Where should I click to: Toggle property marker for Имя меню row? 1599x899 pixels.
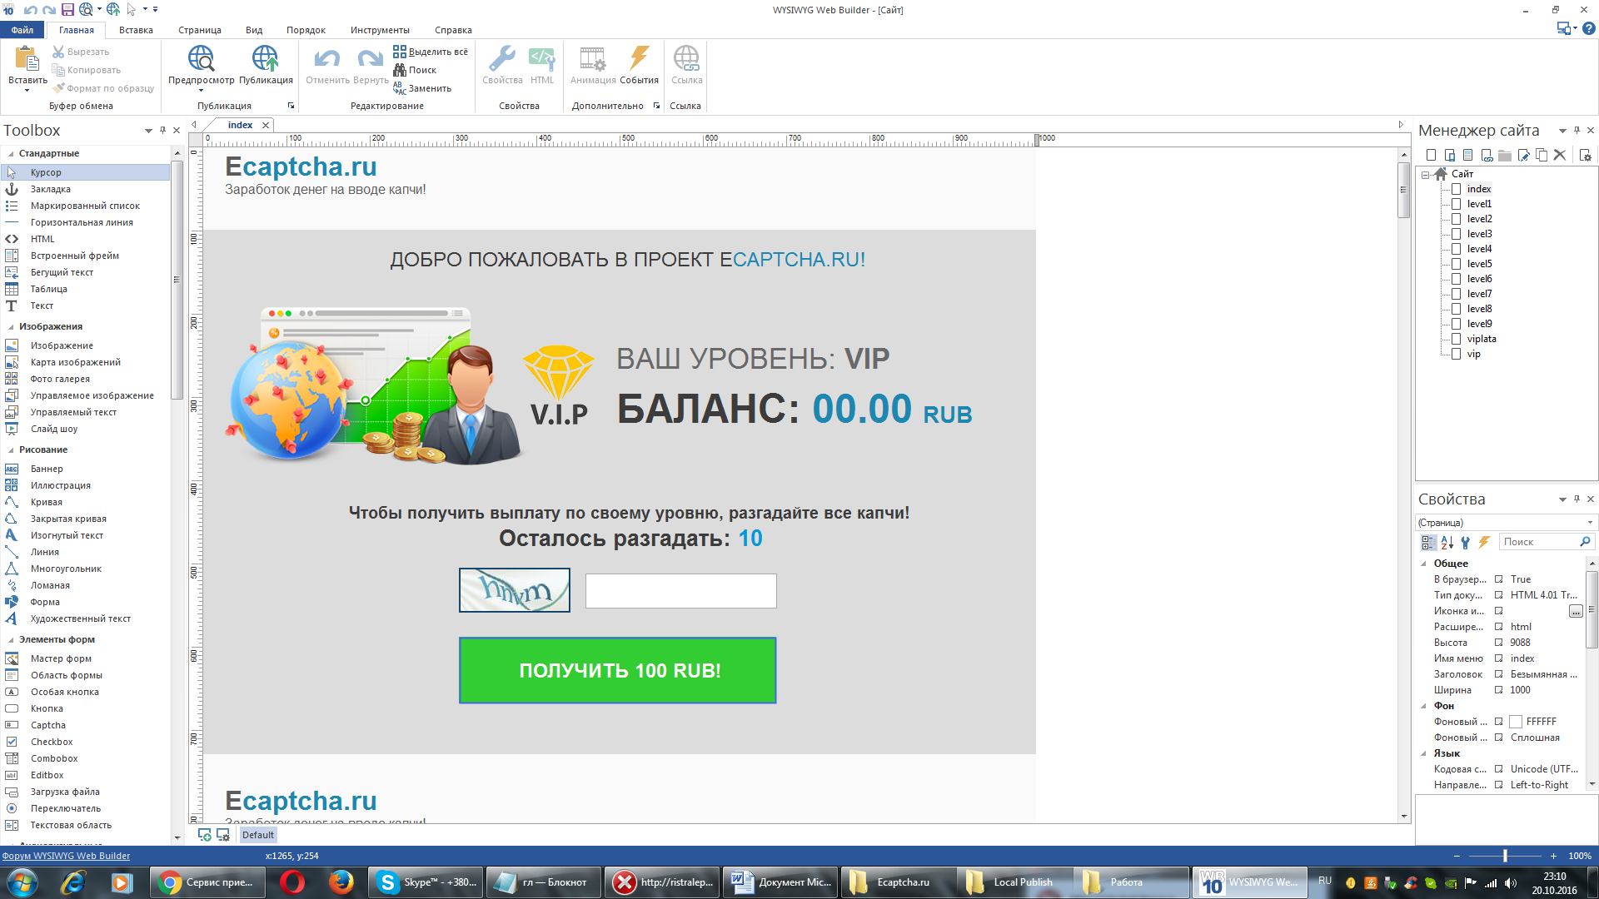pos(1499,658)
